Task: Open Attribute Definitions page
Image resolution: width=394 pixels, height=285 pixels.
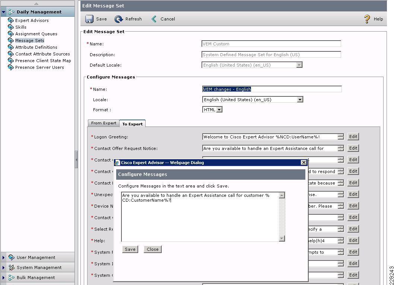Action: [x=36, y=47]
